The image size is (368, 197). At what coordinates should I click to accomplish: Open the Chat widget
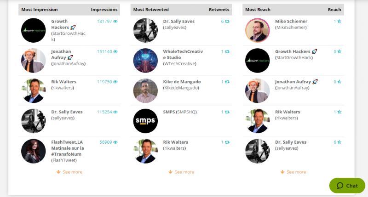(x=347, y=186)
